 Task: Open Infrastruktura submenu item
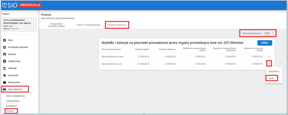[13, 101]
